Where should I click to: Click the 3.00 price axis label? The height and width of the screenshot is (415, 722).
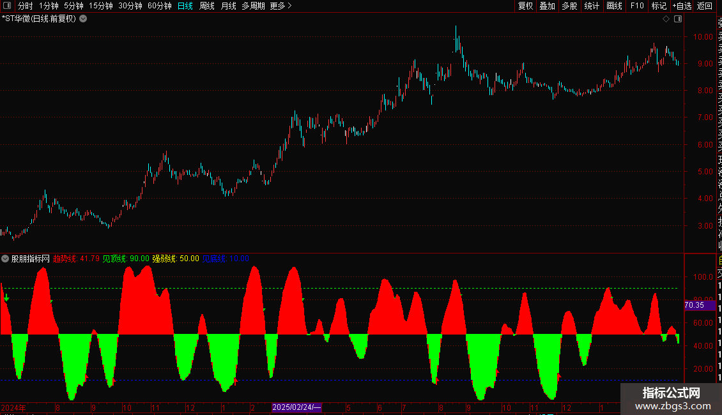click(x=705, y=226)
